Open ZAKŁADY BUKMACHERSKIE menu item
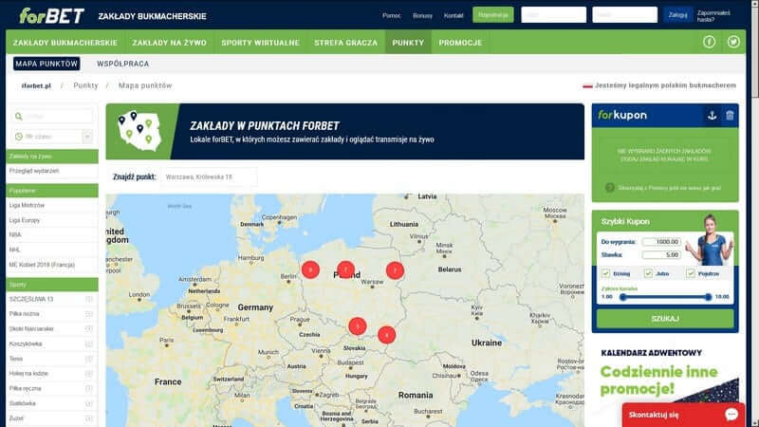This screenshot has height=427, width=759. [65, 43]
